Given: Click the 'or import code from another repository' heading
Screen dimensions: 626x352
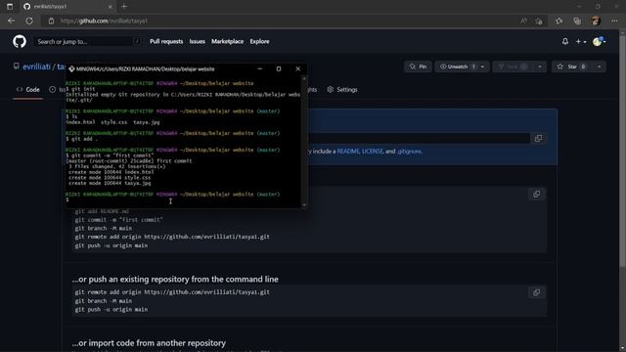Looking at the screenshot, I should pyautogui.click(x=149, y=343).
